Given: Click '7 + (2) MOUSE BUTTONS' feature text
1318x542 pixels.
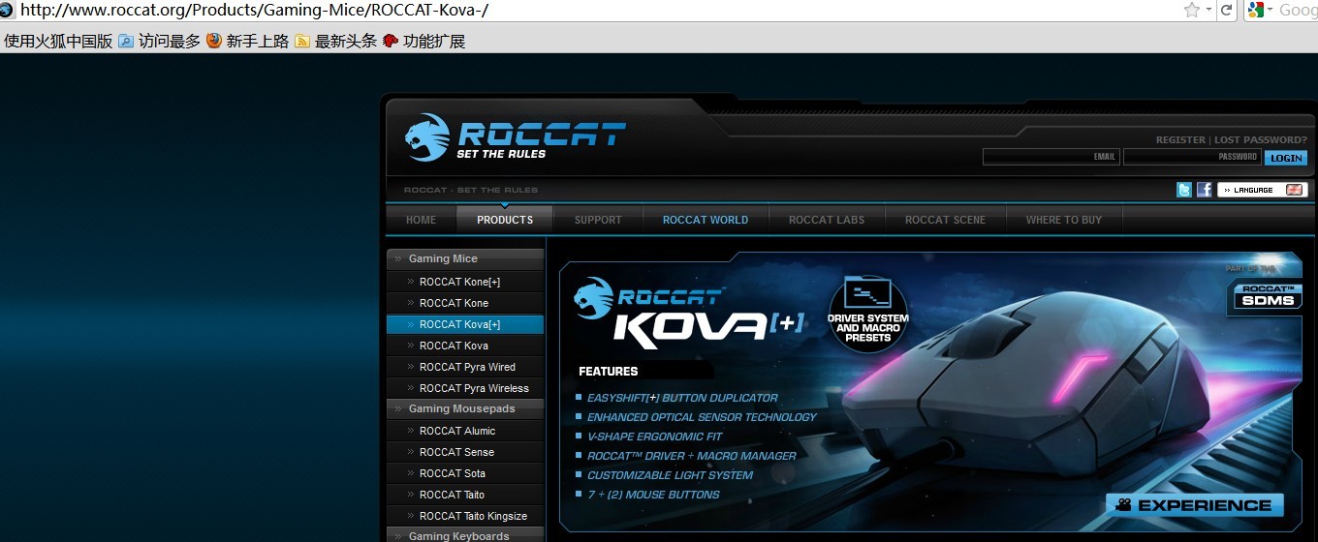Looking at the screenshot, I should [653, 495].
